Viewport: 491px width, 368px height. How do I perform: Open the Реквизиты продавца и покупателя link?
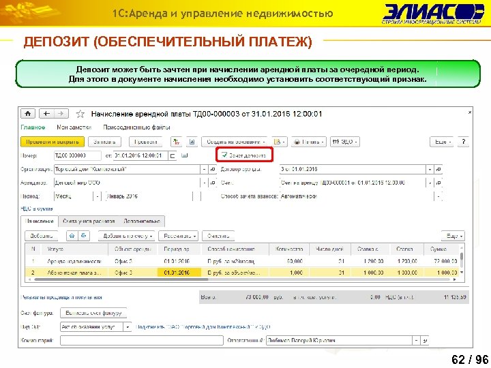(x=61, y=297)
